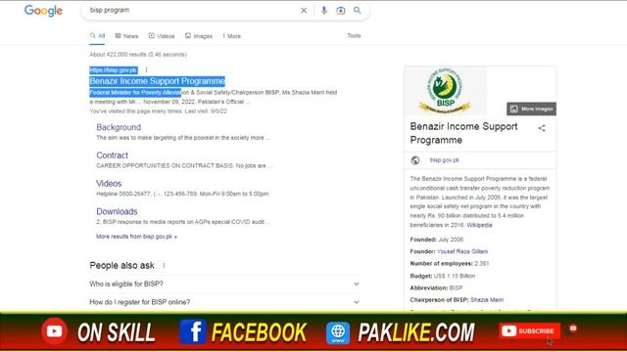Click the red Subscribe button
This screenshot has height=352, width=627.
[x=529, y=330]
